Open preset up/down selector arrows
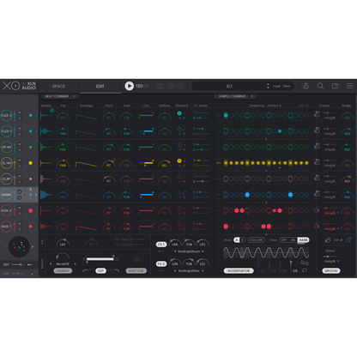 pos(268,86)
